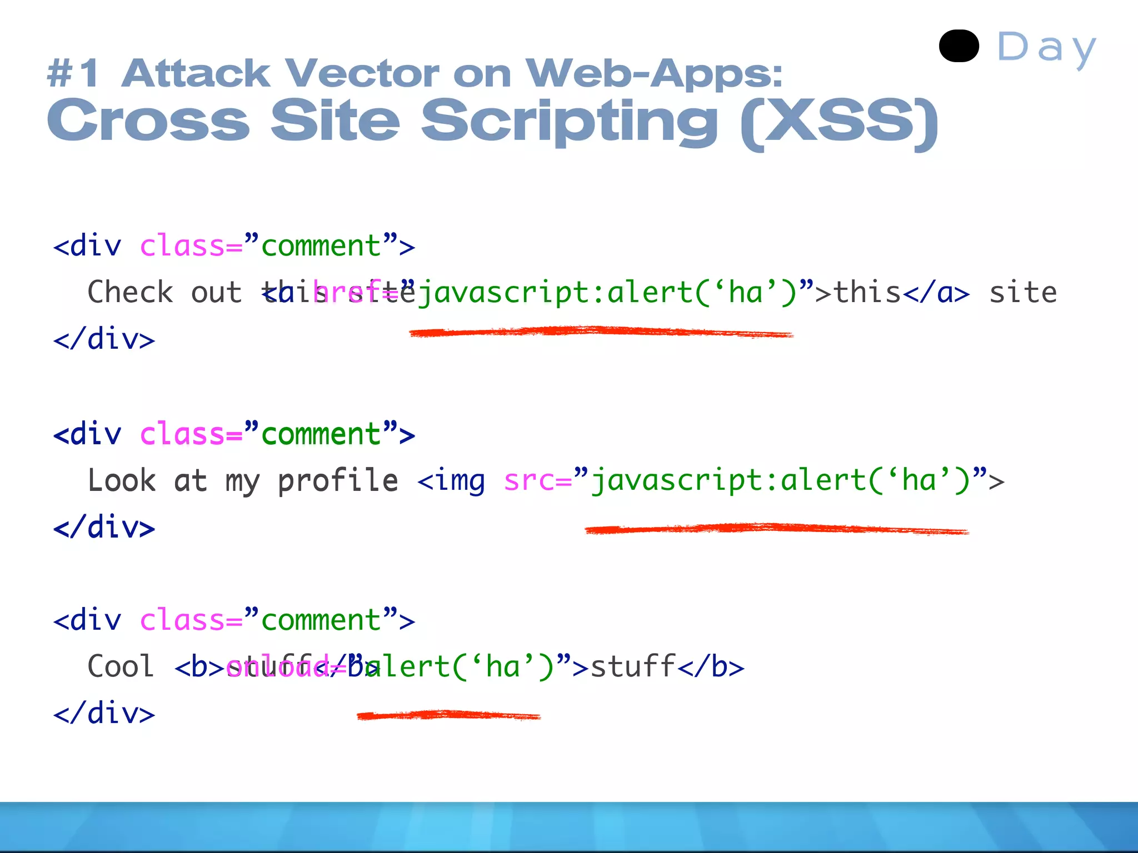Viewport: 1138px width, 853px height.
Task: Click the '<img' tag in second comment
Action: click(451, 480)
